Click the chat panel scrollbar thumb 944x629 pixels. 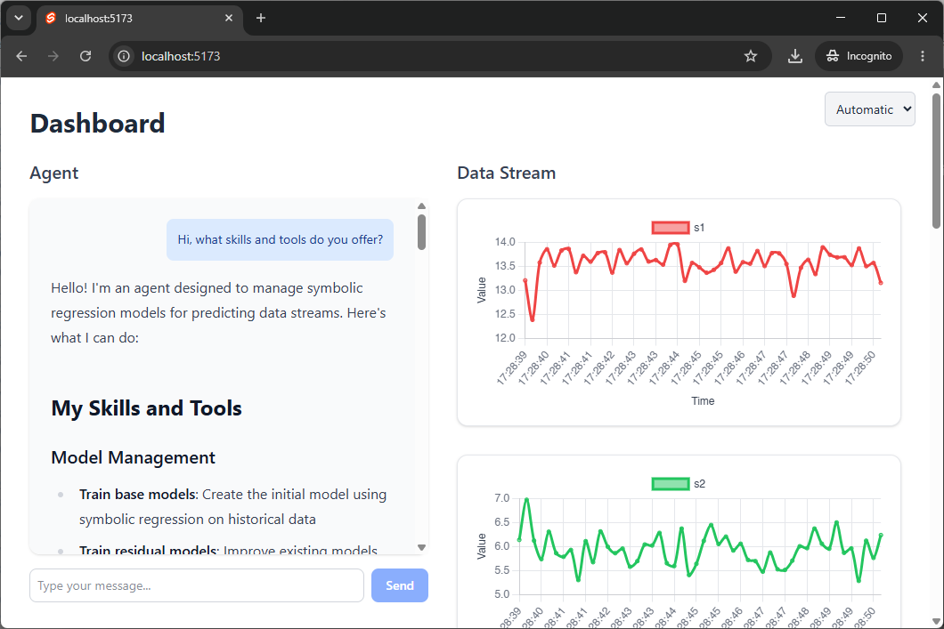[421, 231]
